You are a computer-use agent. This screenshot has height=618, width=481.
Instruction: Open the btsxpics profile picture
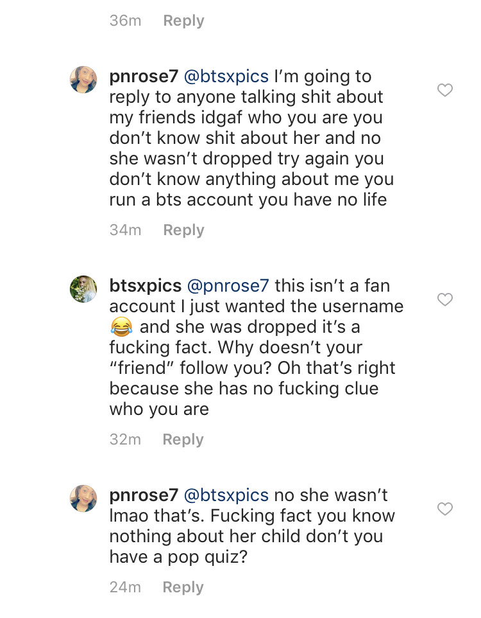click(83, 289)
